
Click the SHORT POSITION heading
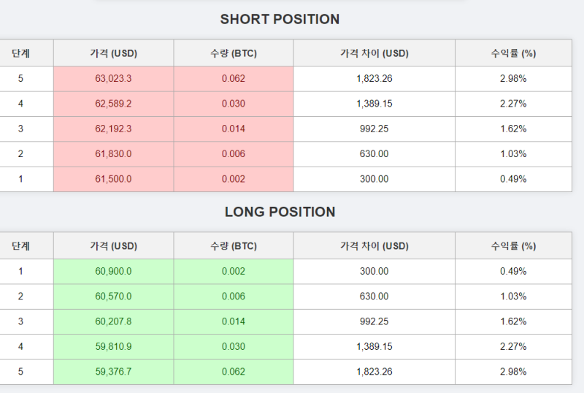pos(280,20)
